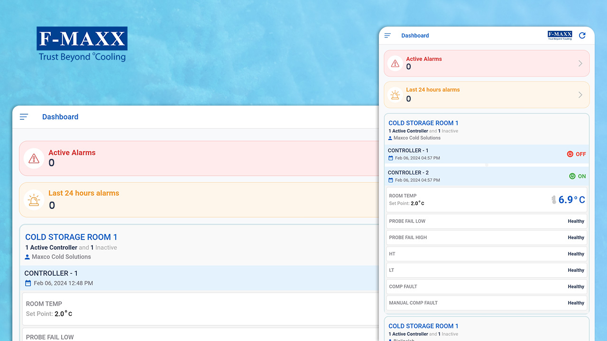Viewport: 607px width, 341px height.
Task: Click the Last 24 hours alarms count 0 in phone view
Action: pos(409,99)
